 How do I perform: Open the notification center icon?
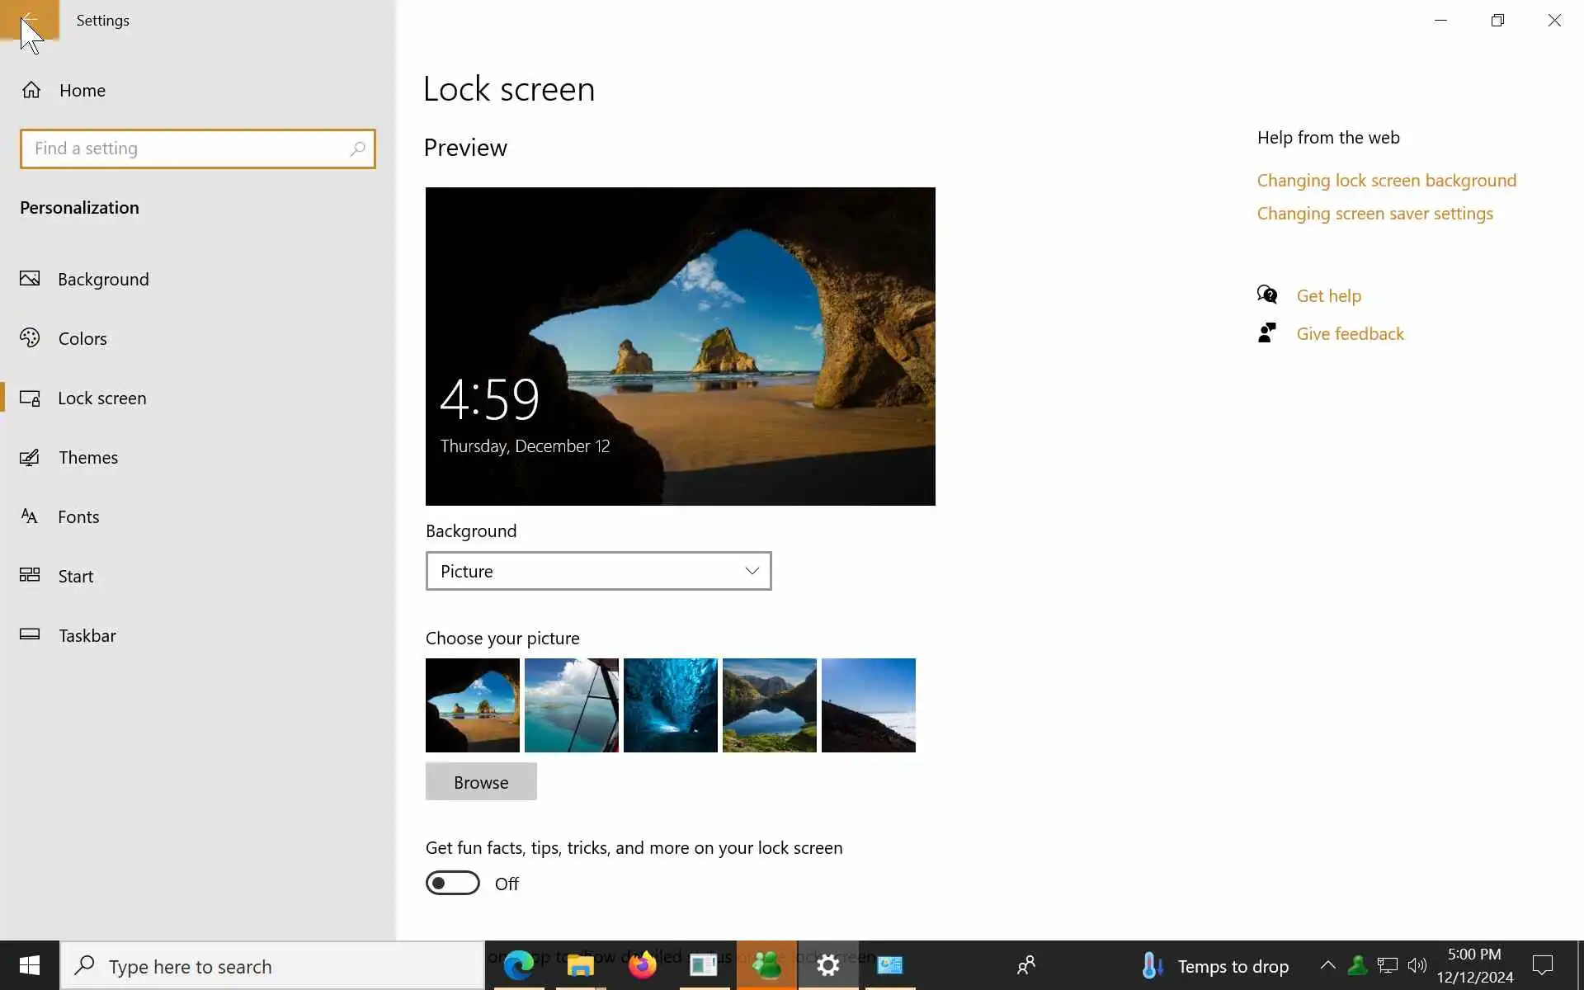point(1542,965)
